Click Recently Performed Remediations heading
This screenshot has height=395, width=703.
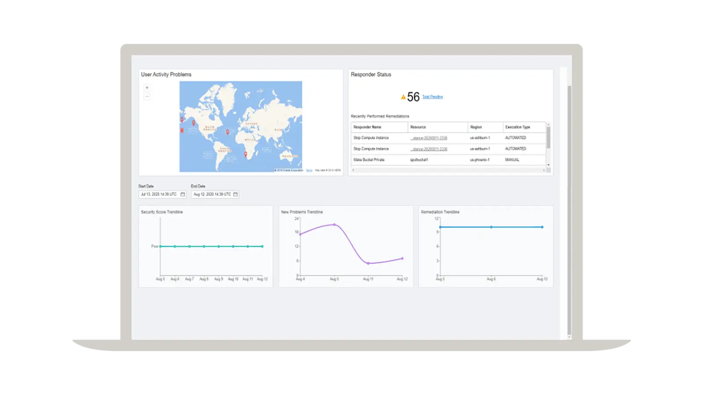point(380,116)
